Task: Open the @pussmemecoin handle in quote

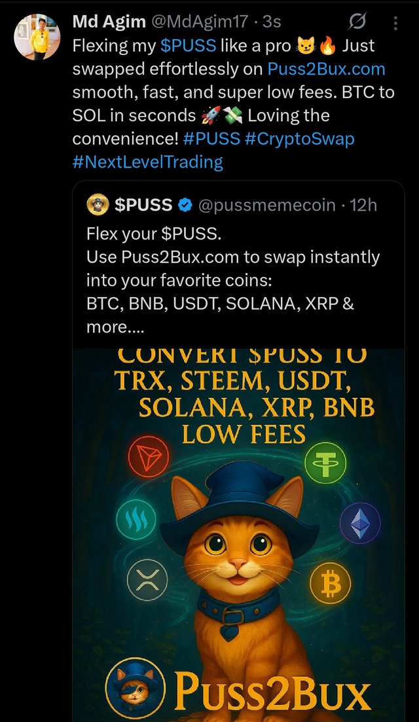Action: click(266, 206)
